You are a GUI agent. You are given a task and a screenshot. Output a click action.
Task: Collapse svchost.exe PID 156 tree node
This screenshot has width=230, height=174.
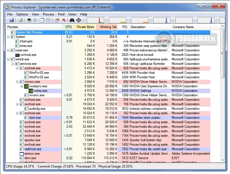tap(17, 104)
